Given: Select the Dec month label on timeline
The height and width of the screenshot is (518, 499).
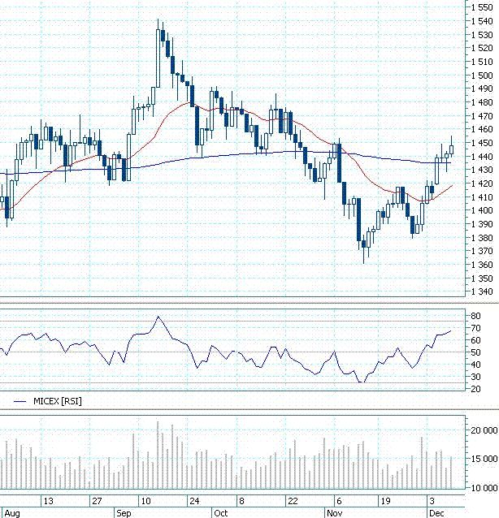Looking at the screenshot, I should tap(436, 513).
